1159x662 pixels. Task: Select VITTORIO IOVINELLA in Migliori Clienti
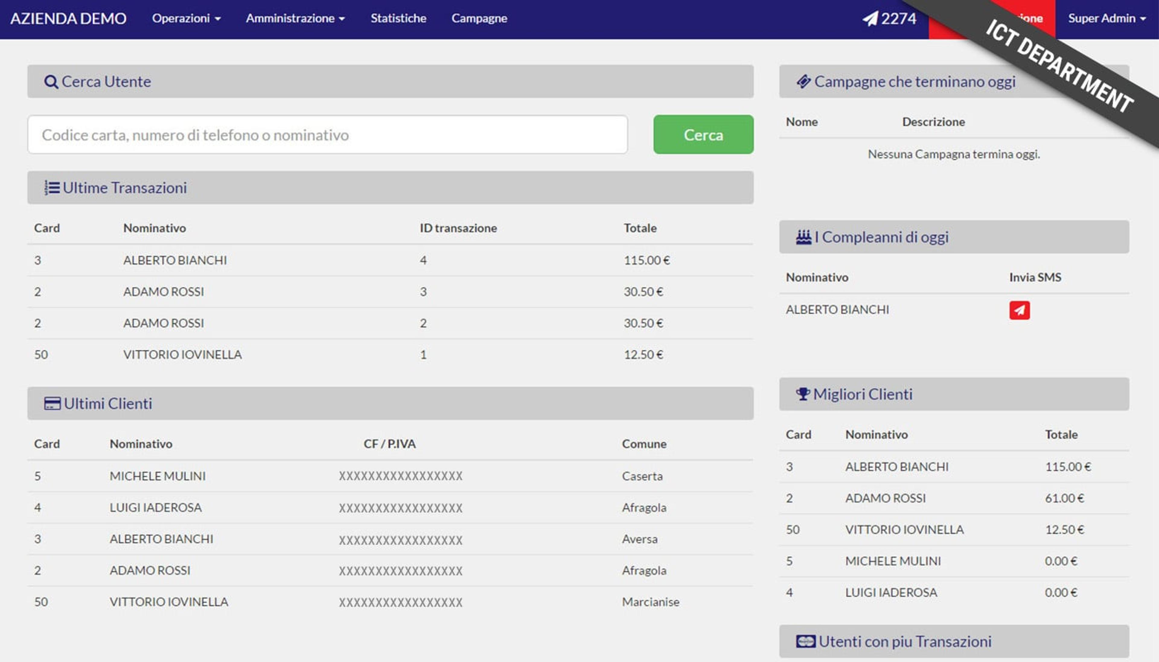coord(904,530)
